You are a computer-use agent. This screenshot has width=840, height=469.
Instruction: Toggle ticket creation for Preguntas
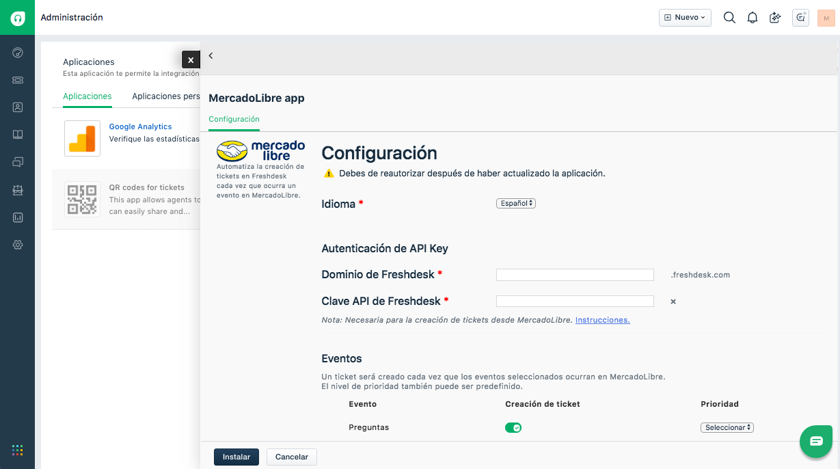pyautogui.click(x=513, y=428)
